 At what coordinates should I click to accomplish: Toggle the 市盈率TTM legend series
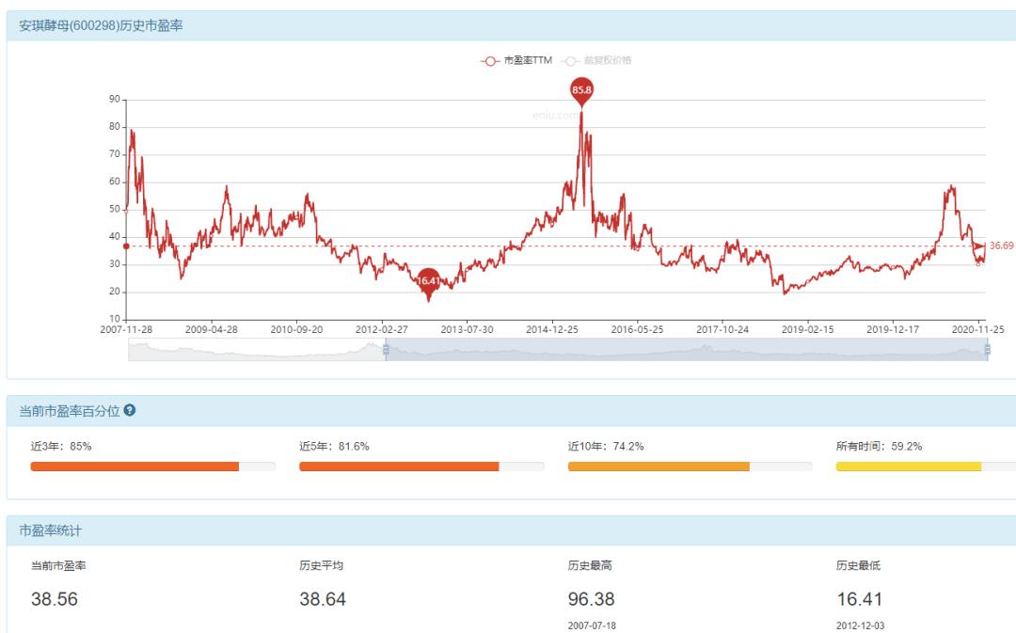[x=516, y=60]
